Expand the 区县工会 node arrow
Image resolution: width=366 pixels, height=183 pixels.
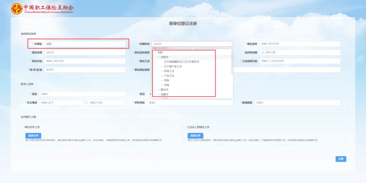coord(162,71)
